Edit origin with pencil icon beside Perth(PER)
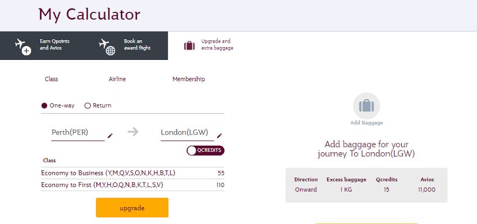 coord(110,136)
